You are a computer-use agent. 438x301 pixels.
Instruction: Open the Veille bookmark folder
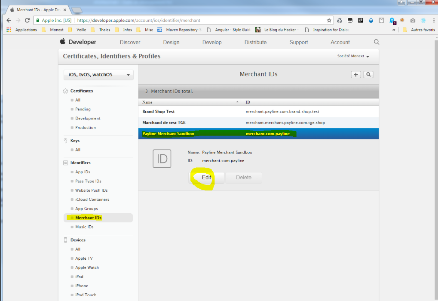(77, 30)
